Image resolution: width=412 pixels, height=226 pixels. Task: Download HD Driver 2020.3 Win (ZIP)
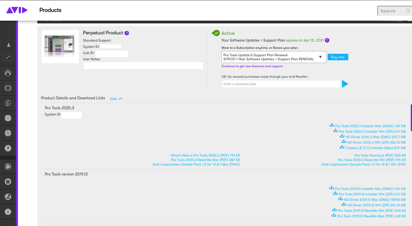[376, 143]
